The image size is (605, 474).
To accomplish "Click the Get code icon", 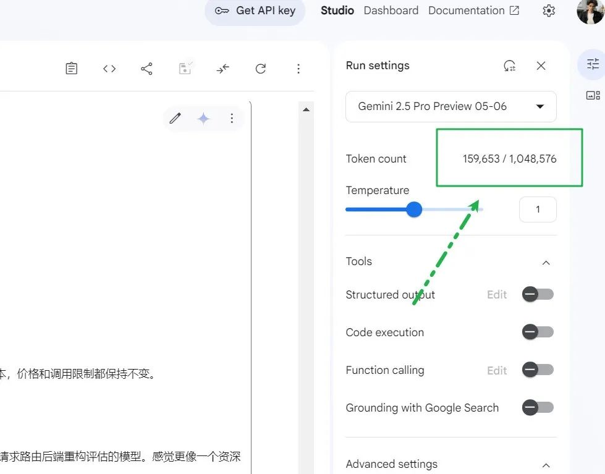I will point(109,69).
